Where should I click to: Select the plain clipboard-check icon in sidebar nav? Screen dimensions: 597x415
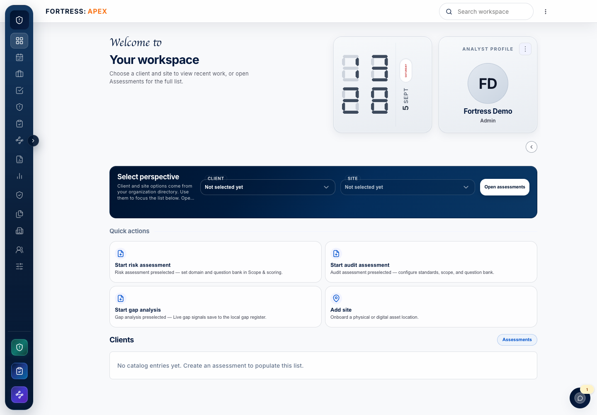pos(19,124)
